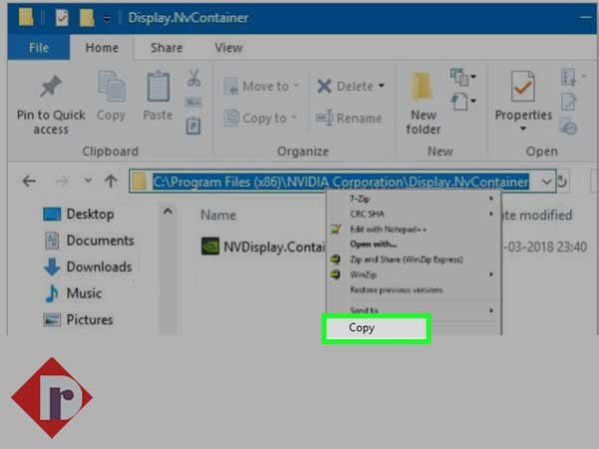This screenshot has height=449, width=599.
Task: Select Open with... in context menu
Action: [x=413, y=244]
